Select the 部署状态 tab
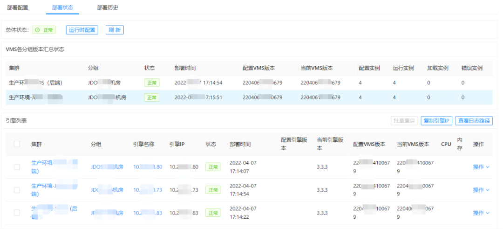 coord(62,8)
